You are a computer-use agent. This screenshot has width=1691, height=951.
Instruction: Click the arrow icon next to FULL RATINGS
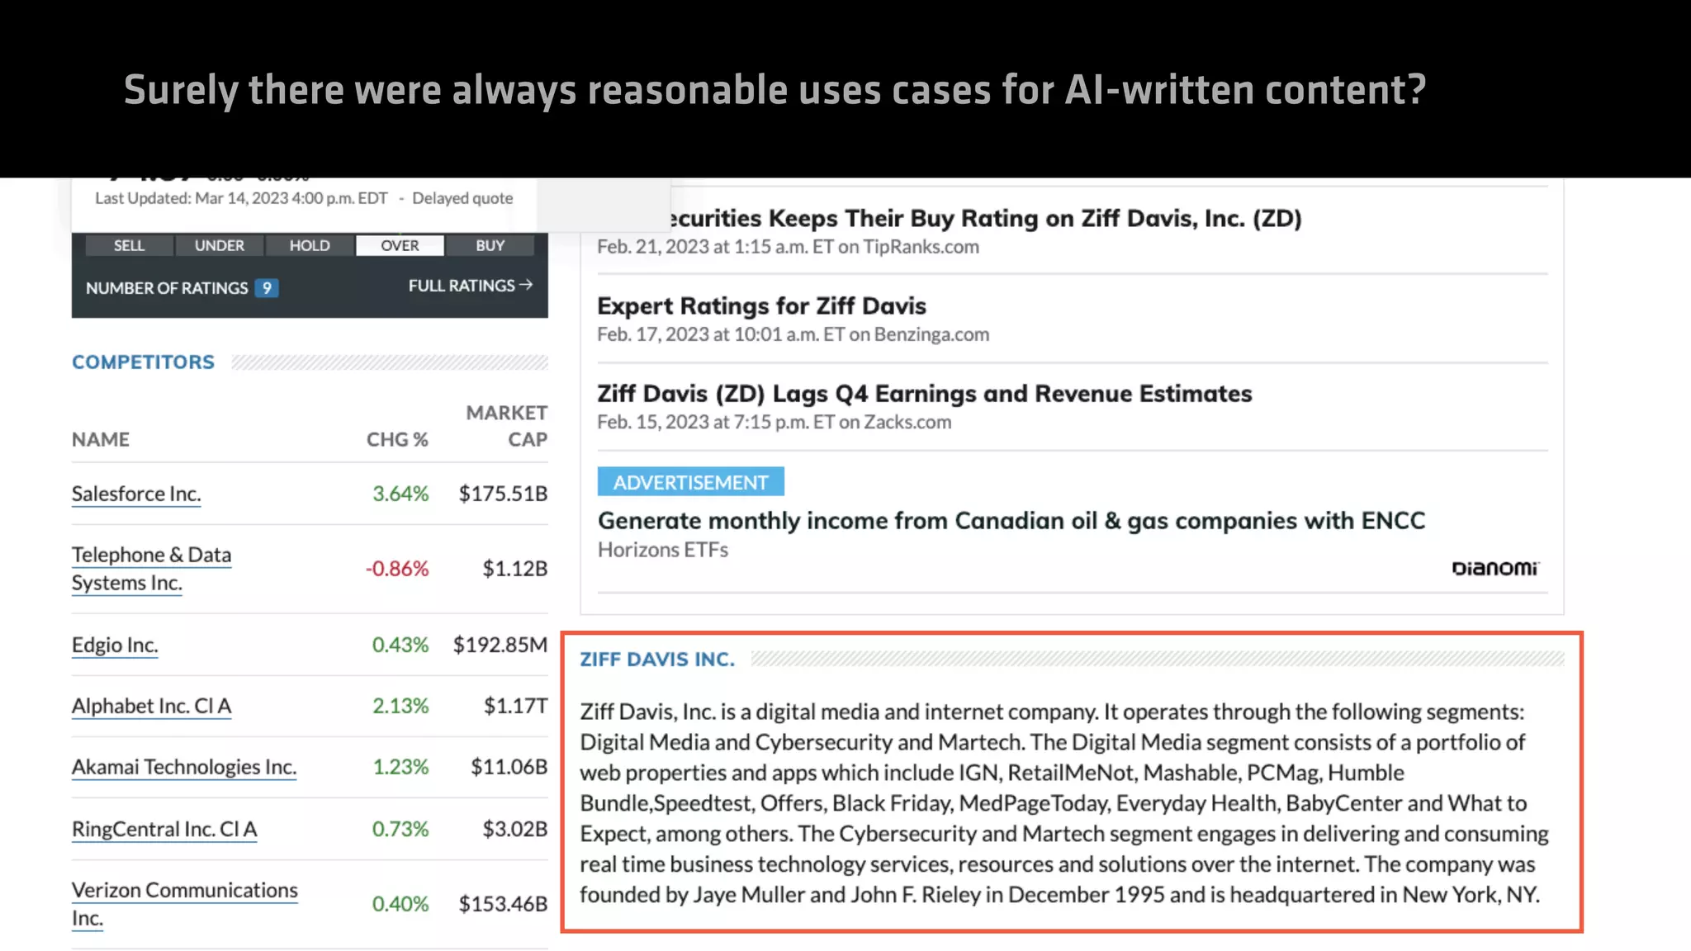[x=526, y=285]
